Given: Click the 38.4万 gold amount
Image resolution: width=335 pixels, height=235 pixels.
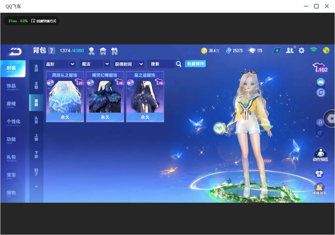Looking at the screenshot, I should tap(214, 51).
